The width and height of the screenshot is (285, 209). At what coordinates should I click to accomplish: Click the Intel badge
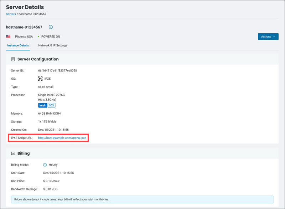(x=42, y=105)
